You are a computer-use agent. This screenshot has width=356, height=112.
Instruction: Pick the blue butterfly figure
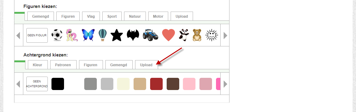pyautogui.click(x=88, y=35)
